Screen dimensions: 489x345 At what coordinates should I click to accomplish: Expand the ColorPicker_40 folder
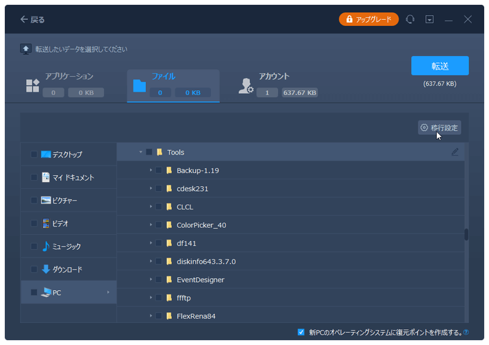(151, 225)
